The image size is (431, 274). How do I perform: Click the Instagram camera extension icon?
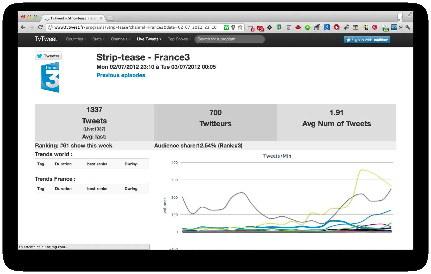(x=356, y=27)
